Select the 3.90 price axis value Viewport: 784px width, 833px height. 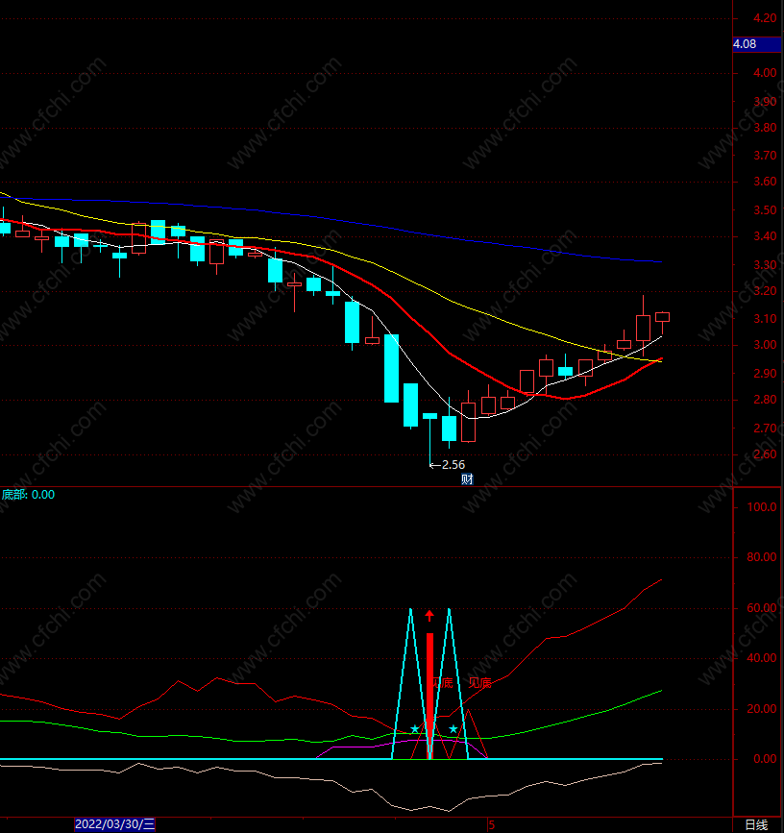[x=765, y=101]
